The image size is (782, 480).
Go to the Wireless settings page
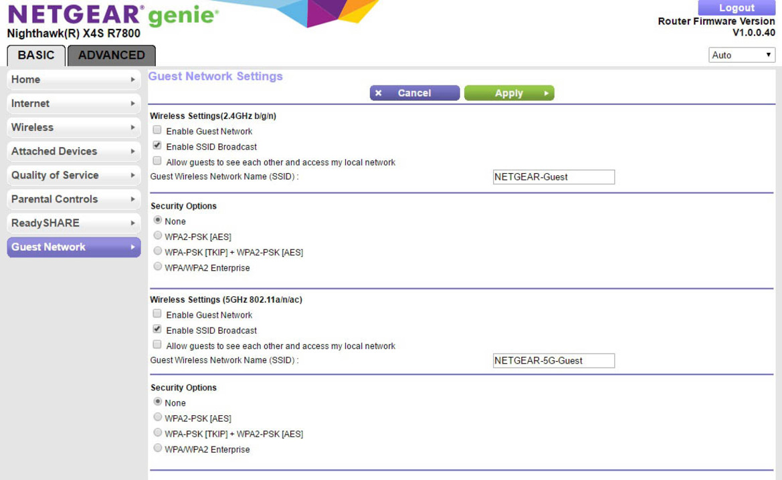[x=74, y=128]
